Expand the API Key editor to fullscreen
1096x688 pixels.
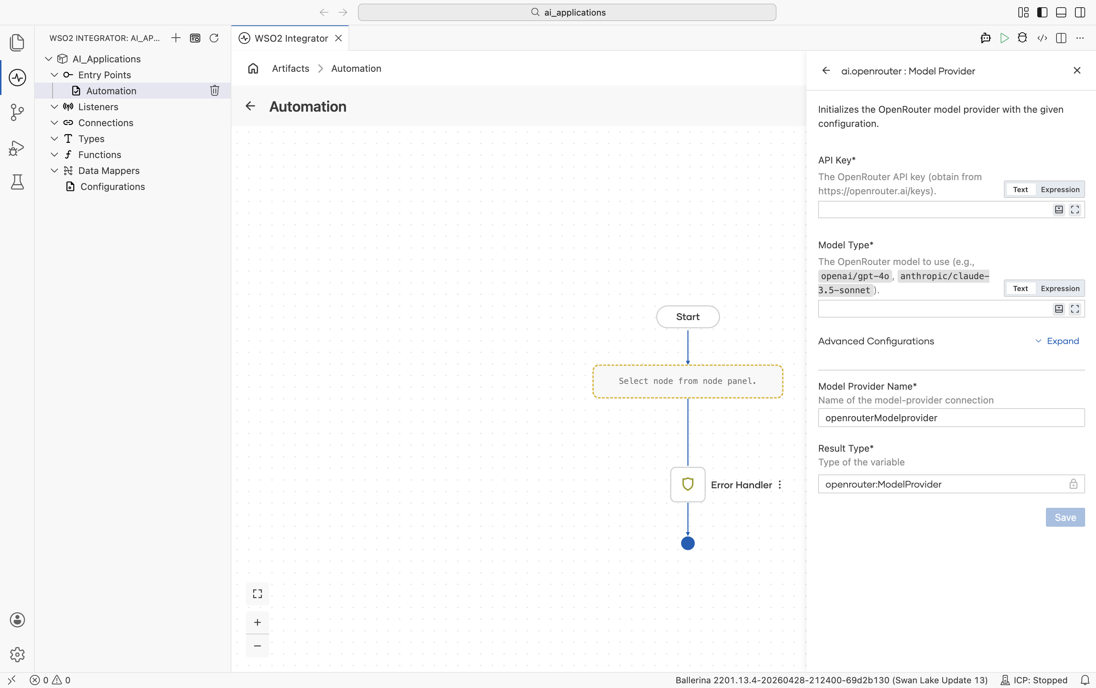click(x=1075, y=209)
